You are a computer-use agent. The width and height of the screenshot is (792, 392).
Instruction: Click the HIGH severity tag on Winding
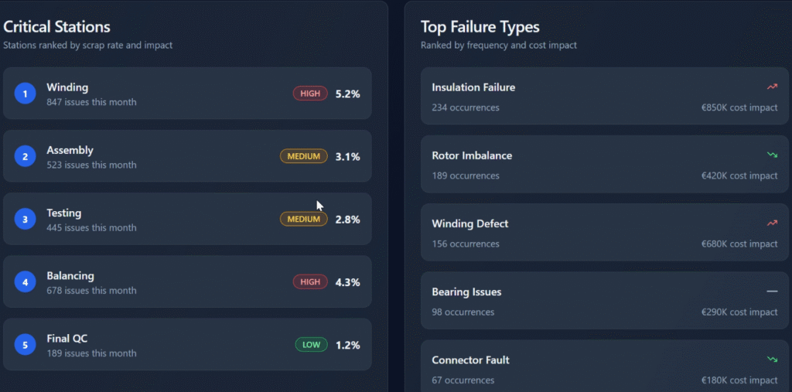(x=310, y=94)
